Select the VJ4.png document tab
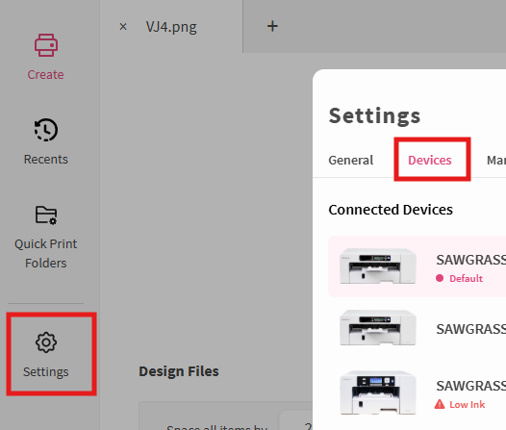The width and height of the screenshot is (506, 430). click(171, 27)
